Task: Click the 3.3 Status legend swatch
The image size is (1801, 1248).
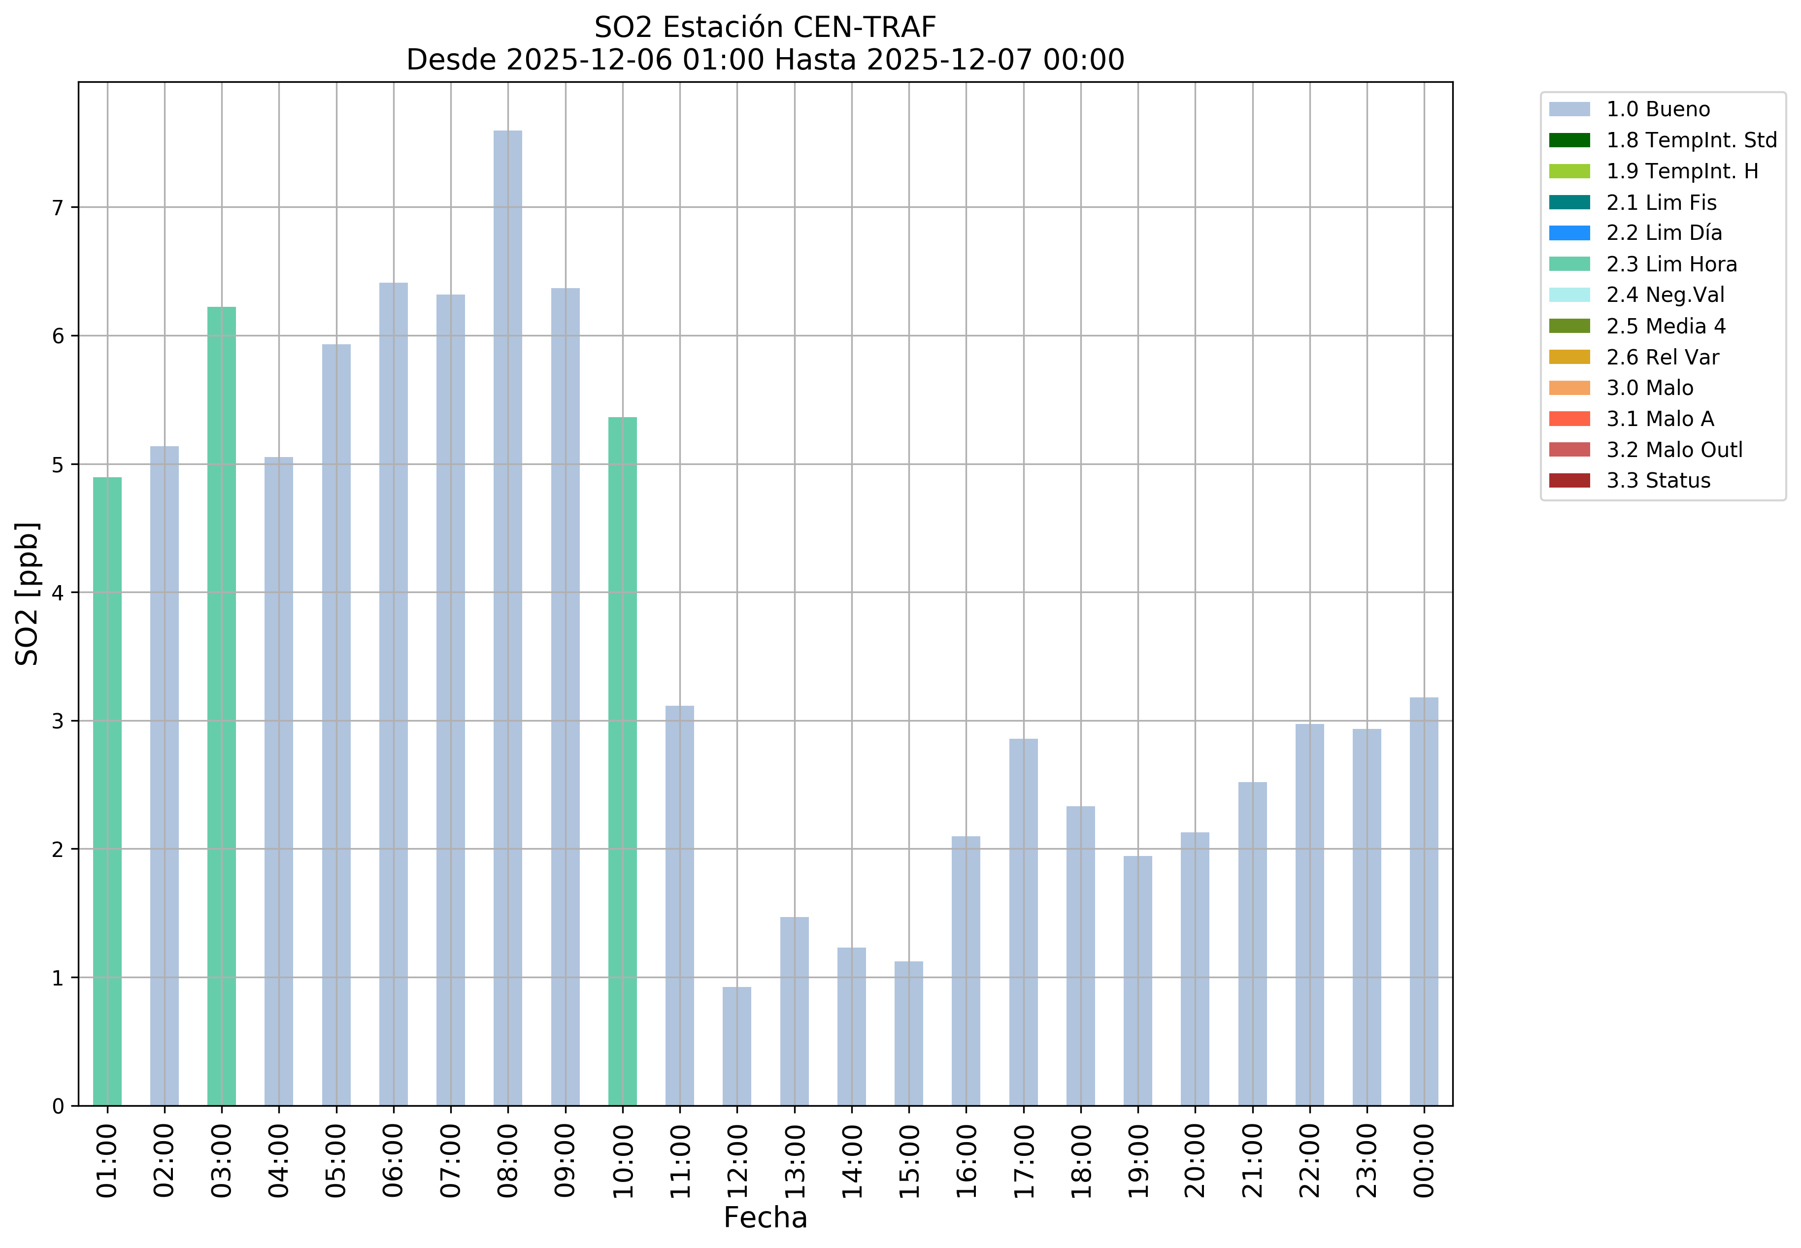Action: 1569,481
